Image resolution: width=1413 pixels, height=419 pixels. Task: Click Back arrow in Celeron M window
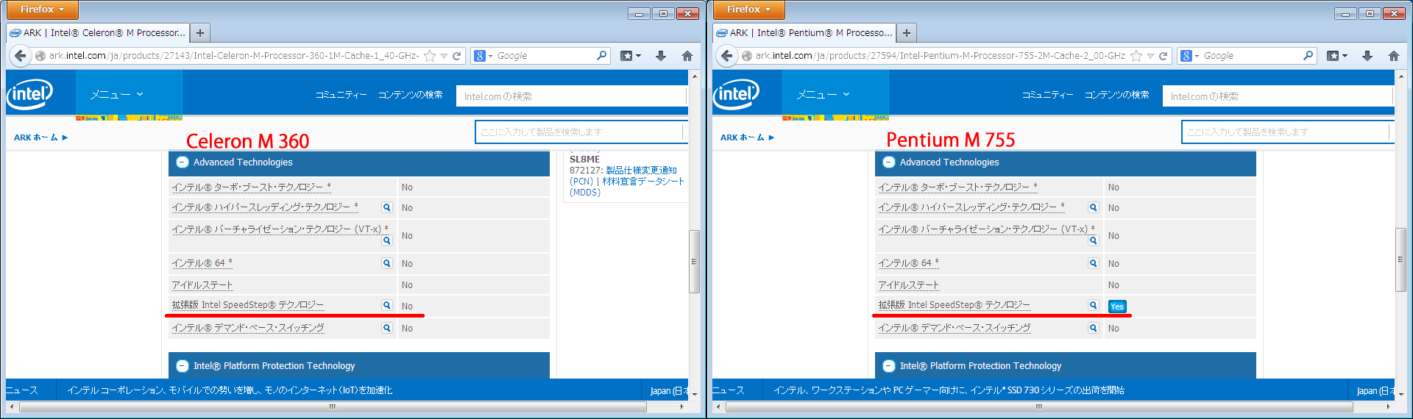[x=21, y=56]
